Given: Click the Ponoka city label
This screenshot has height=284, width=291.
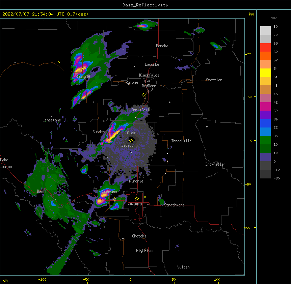Looking at the screenshot, I should [162, 46].
